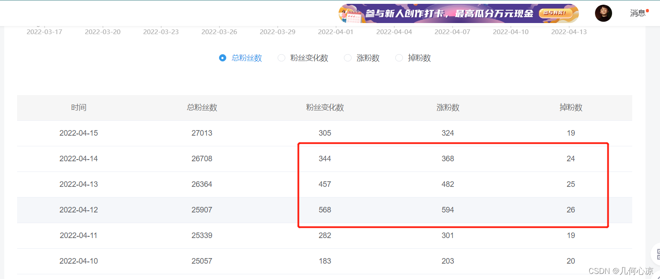This screenshot has width=660, height=279.
Task: Click chart axis label 2022-03-17
Action: tap(44, 32)
